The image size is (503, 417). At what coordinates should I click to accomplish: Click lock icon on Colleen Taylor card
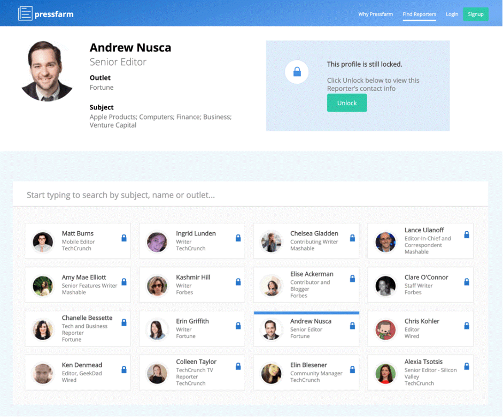[x=238, y=366]
